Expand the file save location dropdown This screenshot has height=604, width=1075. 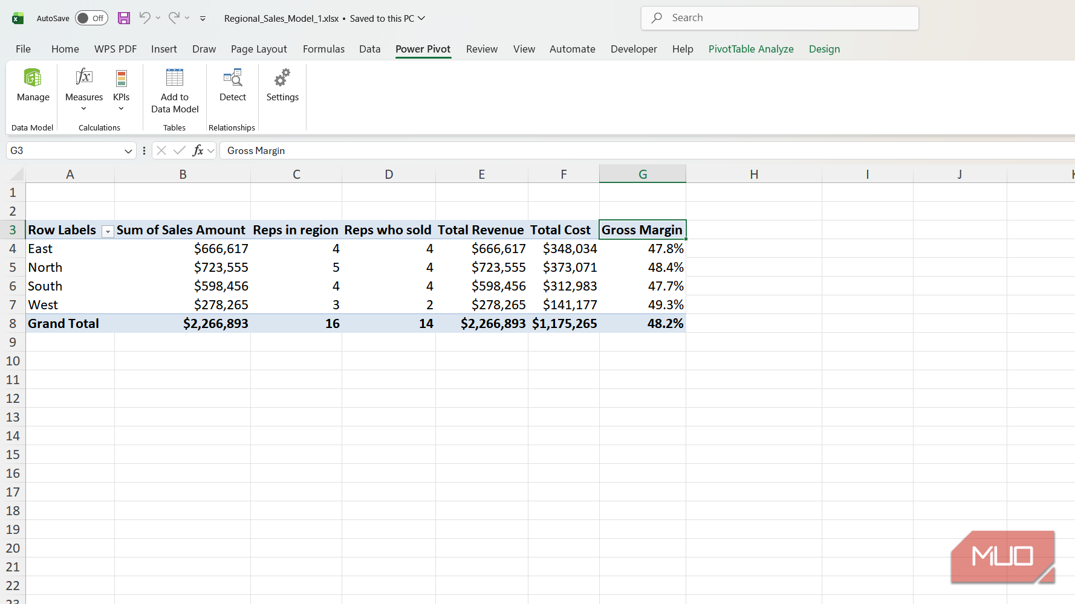click(x=421, y=18)
